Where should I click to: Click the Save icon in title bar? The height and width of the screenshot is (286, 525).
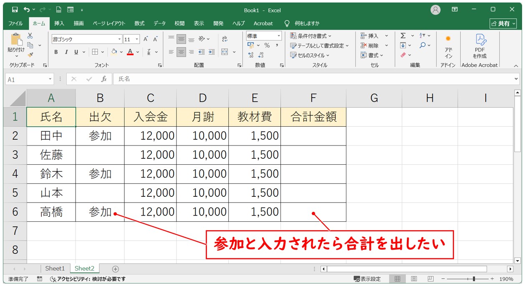15,10
